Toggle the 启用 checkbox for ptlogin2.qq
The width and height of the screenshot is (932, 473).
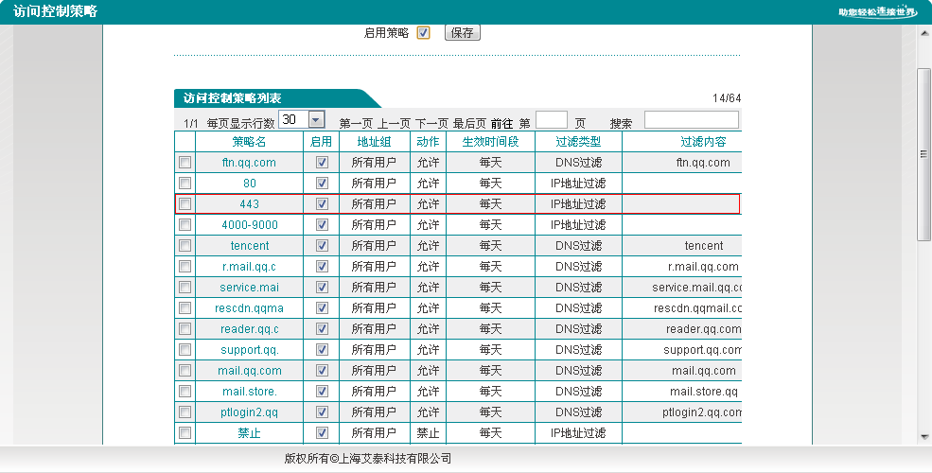322,412
